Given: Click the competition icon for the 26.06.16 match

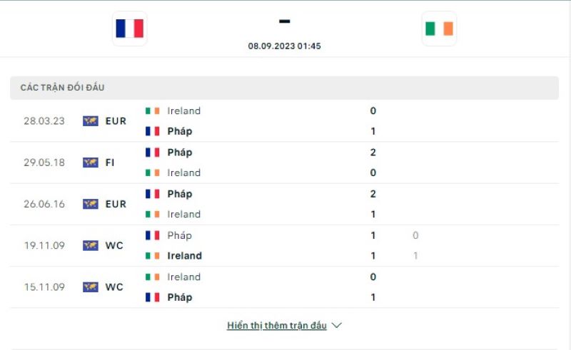Looking at the screenshot, I should pyautogui.click(x=90, y=204).
